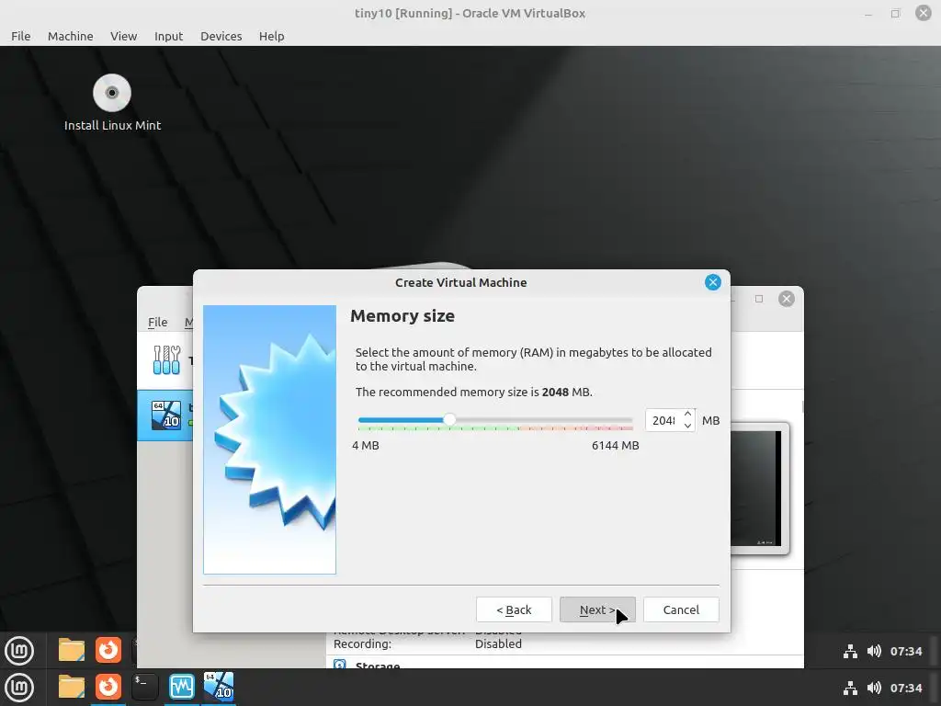
Task: Open the View menu
Action: 124,36
